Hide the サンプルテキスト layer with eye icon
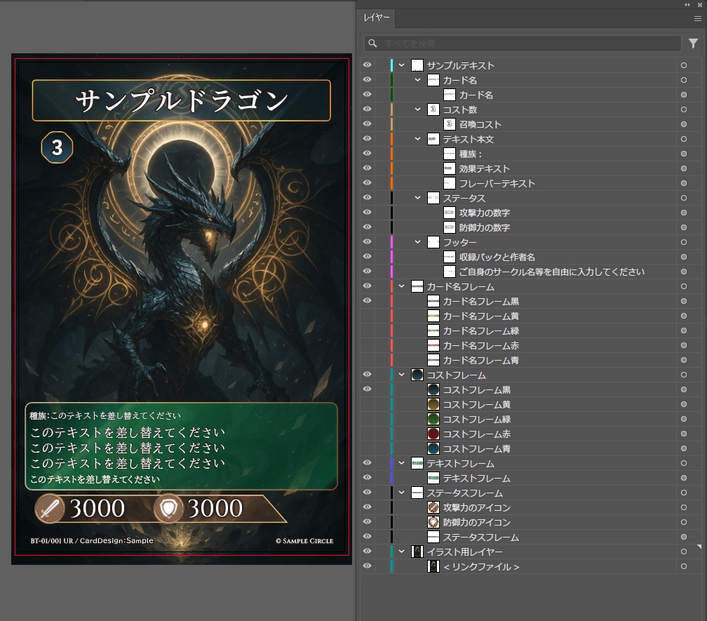The height and width of the screenshot is (621, 707). click(x=367, y=65)
